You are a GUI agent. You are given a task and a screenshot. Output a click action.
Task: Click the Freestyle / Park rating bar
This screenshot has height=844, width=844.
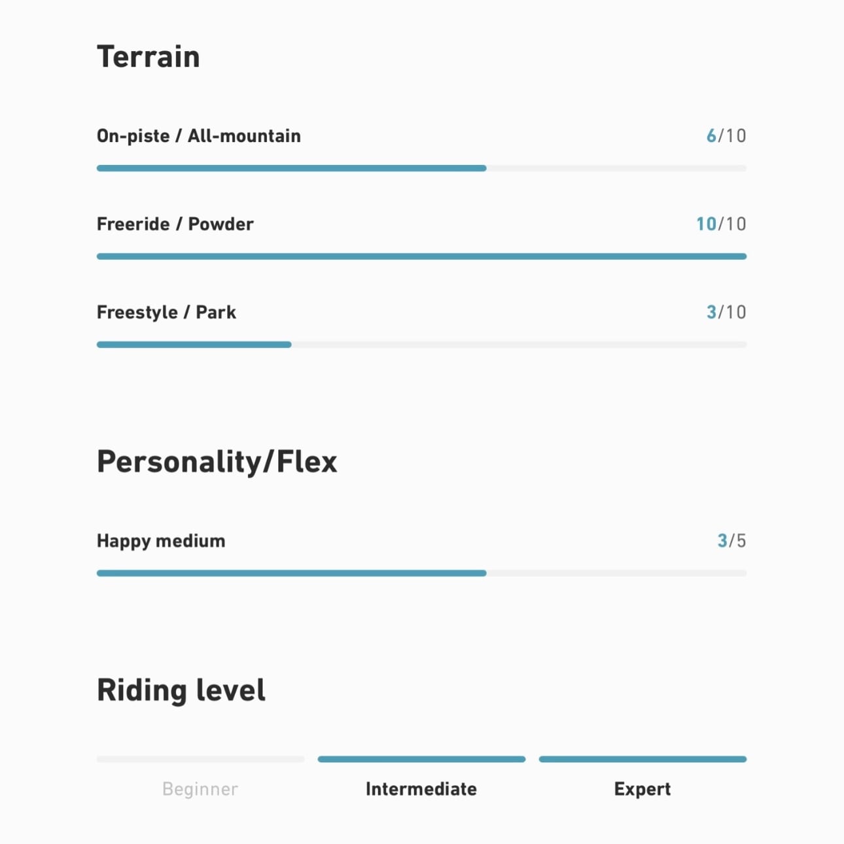click(x=421, y=345)
